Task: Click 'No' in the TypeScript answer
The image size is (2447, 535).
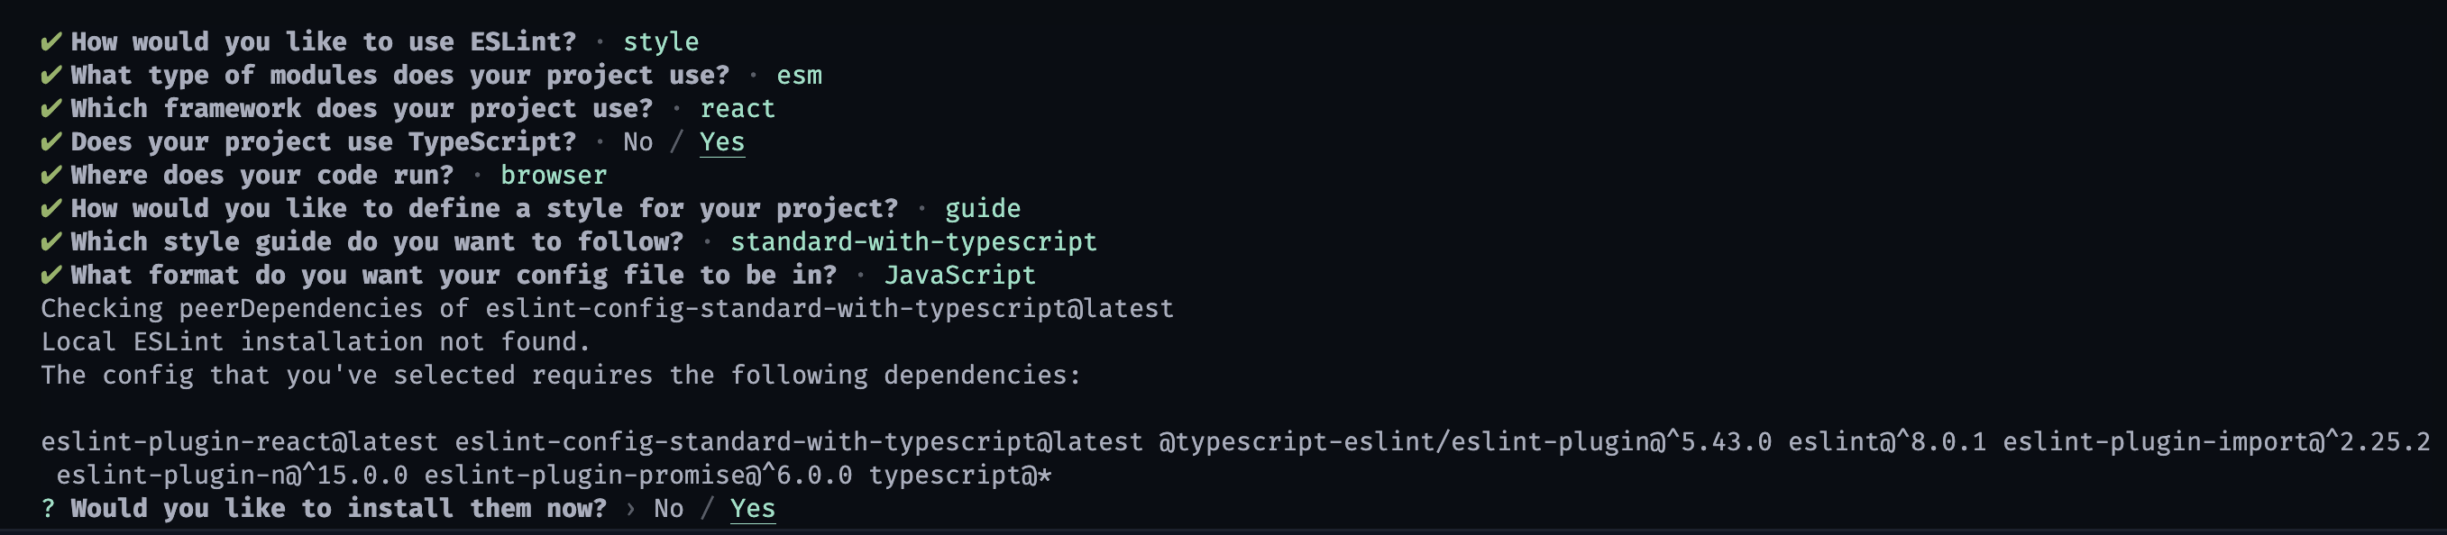Action: tap(638, 142)
